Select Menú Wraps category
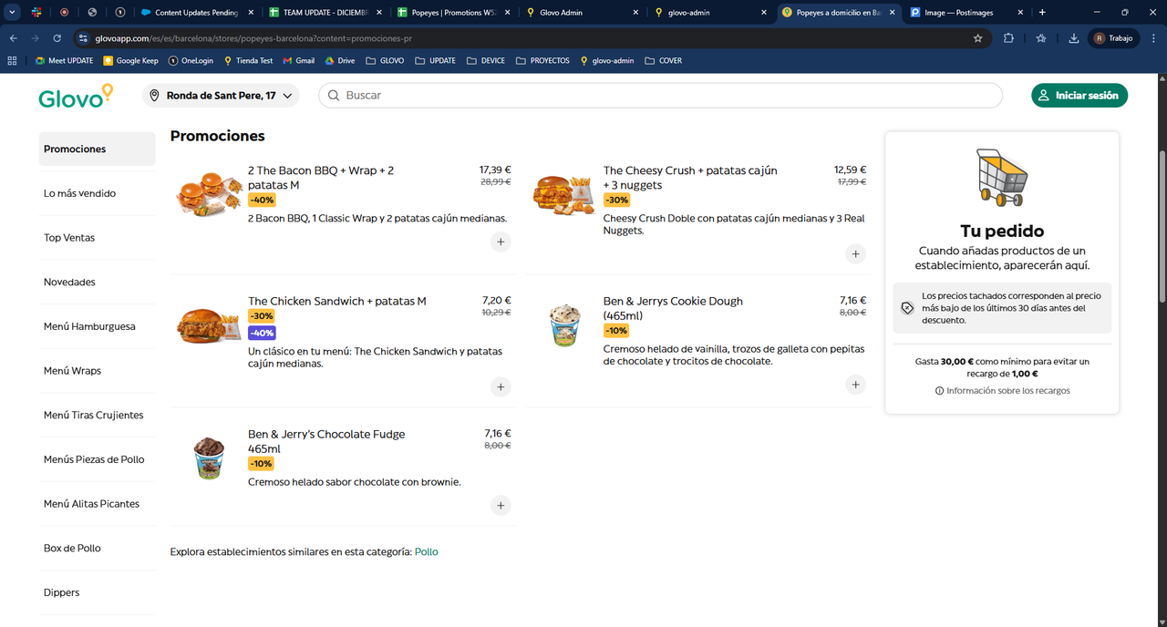 pos(97,371)
